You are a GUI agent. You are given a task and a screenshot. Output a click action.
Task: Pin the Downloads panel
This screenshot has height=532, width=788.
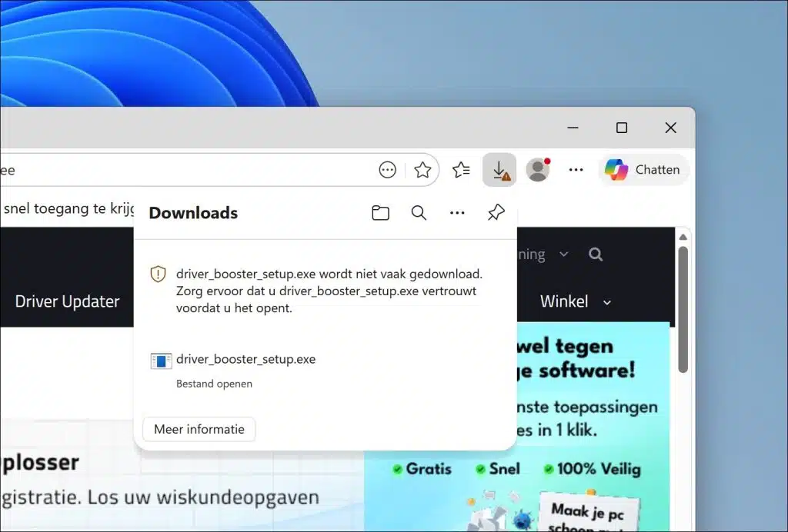(x=496, y=212)
